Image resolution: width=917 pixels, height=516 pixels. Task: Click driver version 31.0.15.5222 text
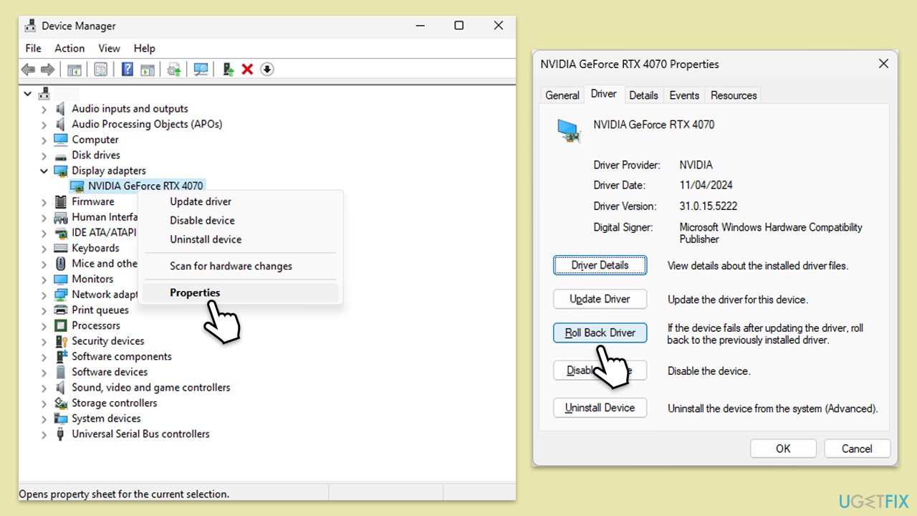coord(709,206)
